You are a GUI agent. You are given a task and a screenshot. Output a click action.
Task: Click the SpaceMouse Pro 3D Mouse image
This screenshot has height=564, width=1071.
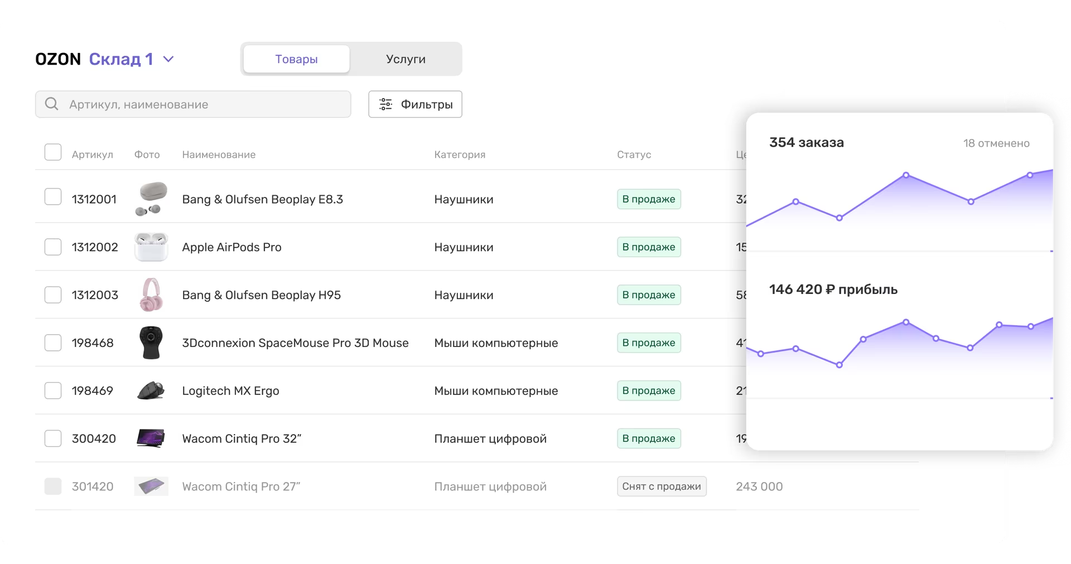151,343
